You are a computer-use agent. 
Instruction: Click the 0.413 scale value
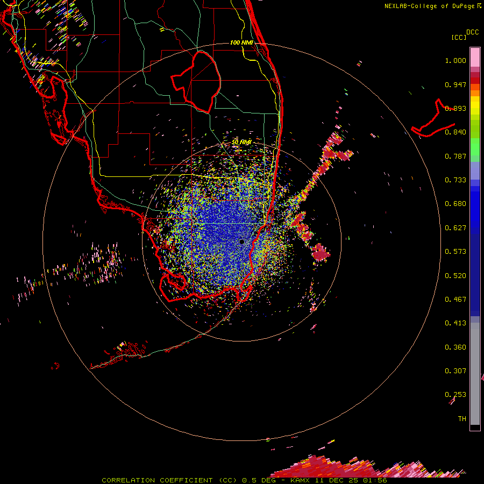[455, 323]
